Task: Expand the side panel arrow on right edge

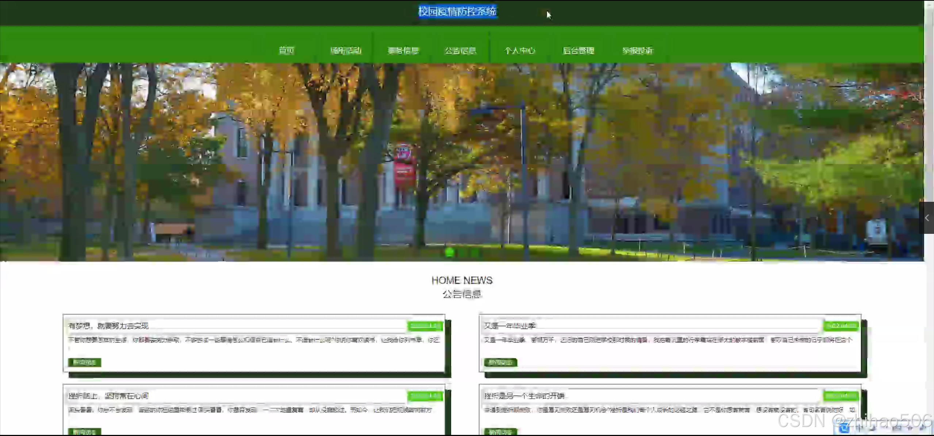Action: 927,218
